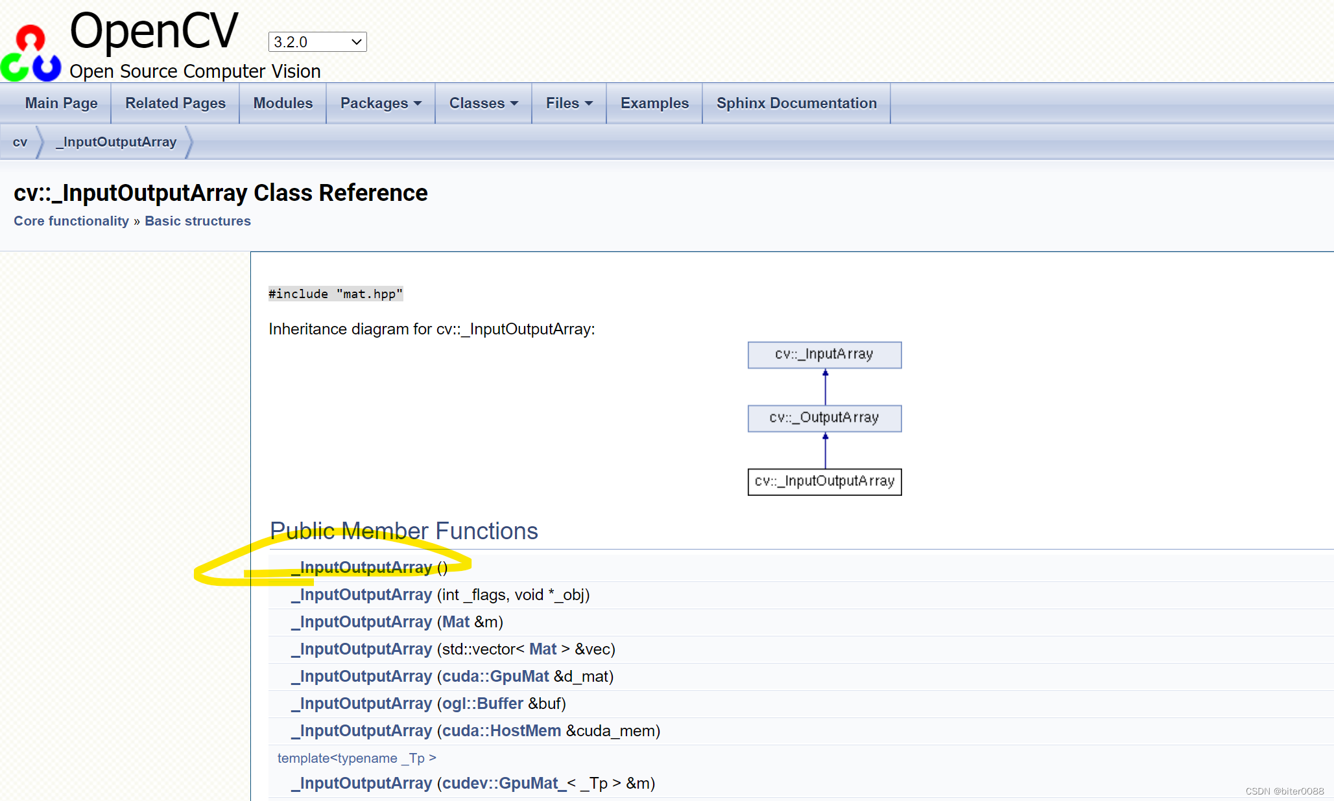Open default constructor _InputOutputArray () link
Viewport: 1334px width, 801px height.
(361, 568)
